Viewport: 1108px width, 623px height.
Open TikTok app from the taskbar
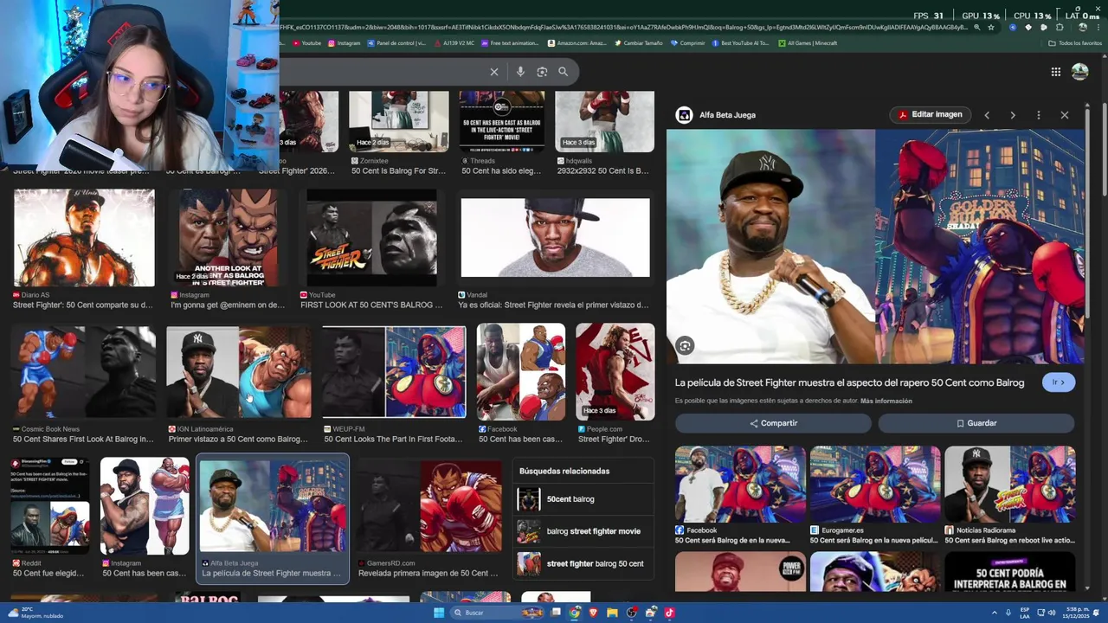click(x=669, y=613)
